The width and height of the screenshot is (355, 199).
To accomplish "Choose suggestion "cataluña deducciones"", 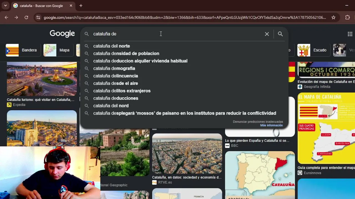I will 184,98.
